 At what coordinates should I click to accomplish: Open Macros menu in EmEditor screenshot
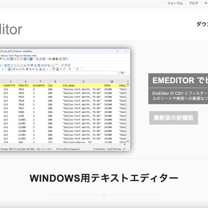coord(4,55)
